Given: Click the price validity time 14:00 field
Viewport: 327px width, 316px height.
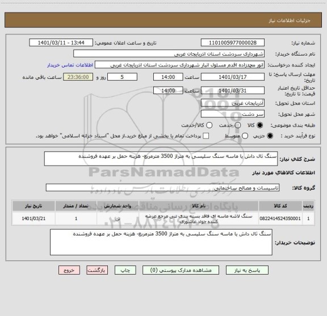Looking at the screenshot, I should pos(168,90).
